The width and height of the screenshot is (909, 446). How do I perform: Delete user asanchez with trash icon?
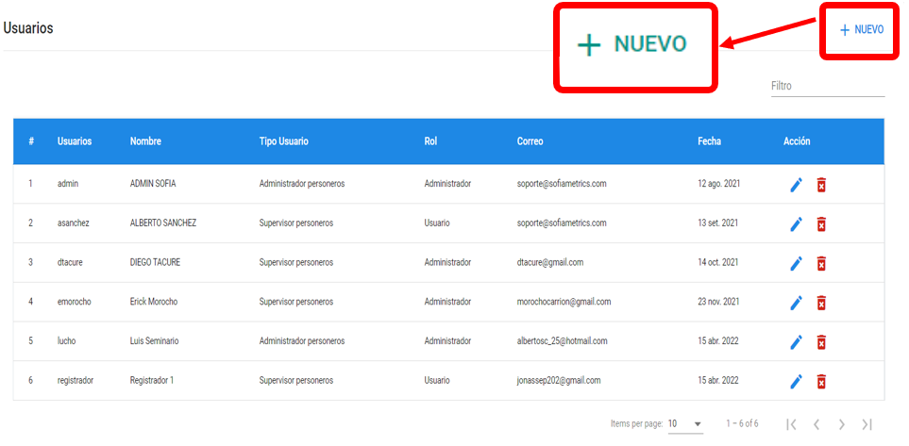point(821,224)
